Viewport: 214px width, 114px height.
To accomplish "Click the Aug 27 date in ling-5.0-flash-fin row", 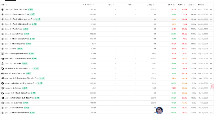I will [203, 9].
